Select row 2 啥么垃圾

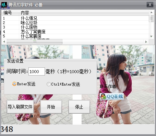click(x=75, y=23)
